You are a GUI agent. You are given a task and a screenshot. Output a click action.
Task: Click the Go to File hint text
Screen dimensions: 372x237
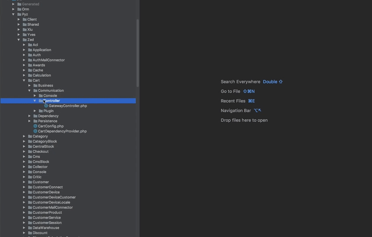click(230, 91)
